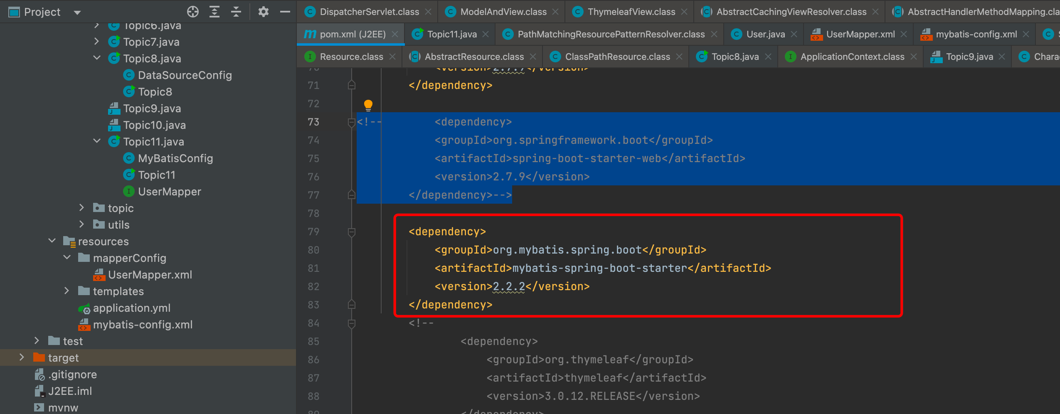This screenshot has width=1060, height=414.
Task: Switch to the UserMapper.xml tab
Action: (x=860, y=34)
